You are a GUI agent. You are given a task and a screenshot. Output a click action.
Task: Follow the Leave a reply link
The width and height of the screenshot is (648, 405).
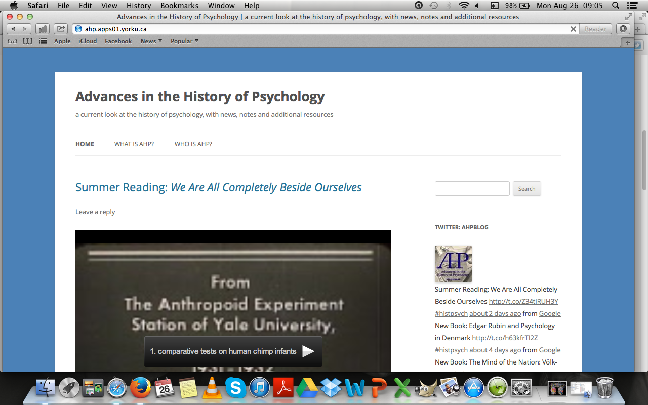click(95, 212)
